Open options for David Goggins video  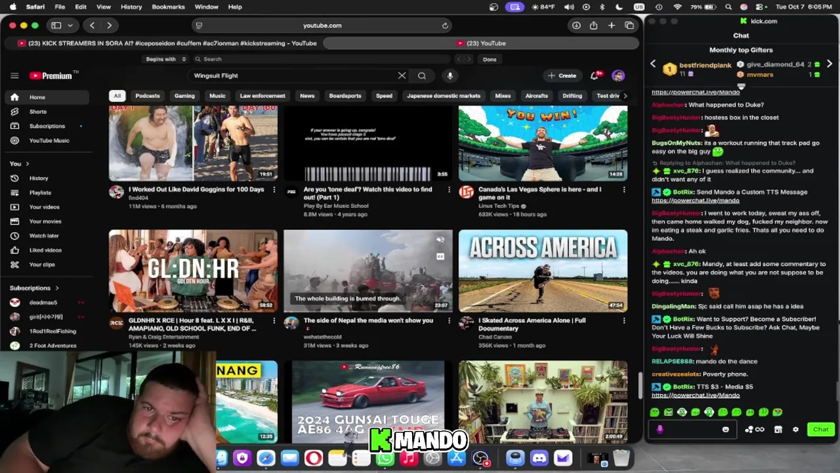pos(274,190)
